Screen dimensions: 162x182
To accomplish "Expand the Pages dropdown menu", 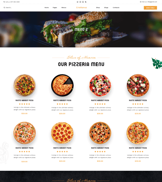I will click(x=55, y=7).
